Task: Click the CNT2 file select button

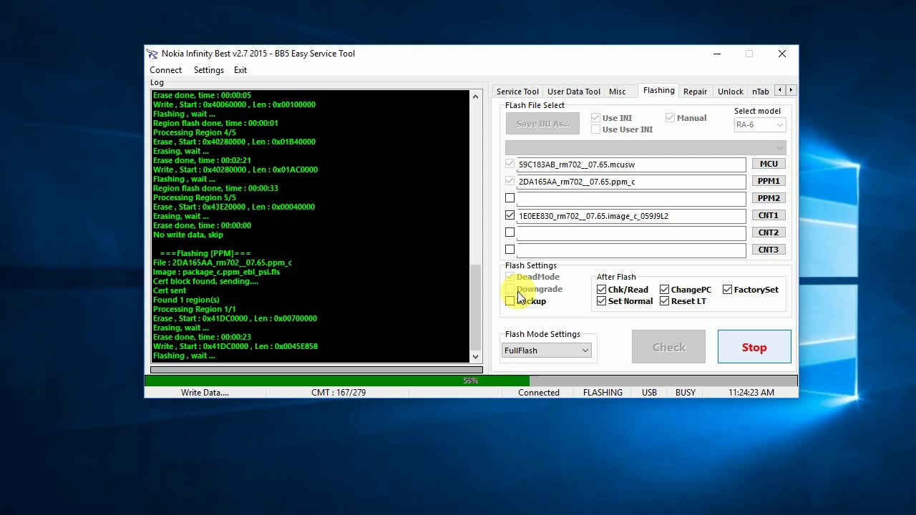Action: click(x=769, y=232)
